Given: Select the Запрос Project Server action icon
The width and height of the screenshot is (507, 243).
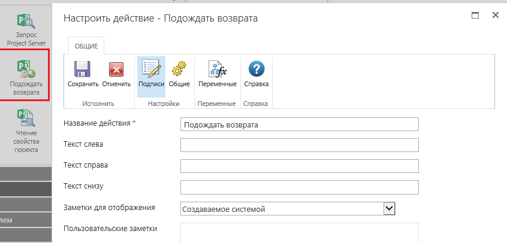Looking at the screenshot, I should point(26,22).
